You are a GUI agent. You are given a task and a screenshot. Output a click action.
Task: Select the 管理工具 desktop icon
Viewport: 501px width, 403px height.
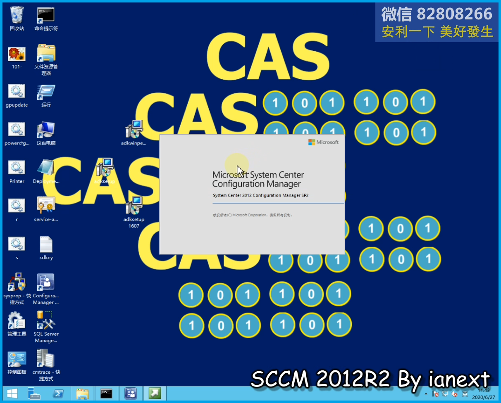(17, 324)
